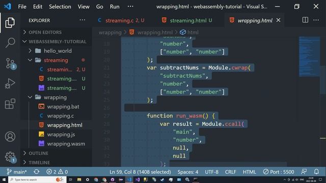Click the editor minimap
This screenshot has height=183, width=326.
(309, 56)
